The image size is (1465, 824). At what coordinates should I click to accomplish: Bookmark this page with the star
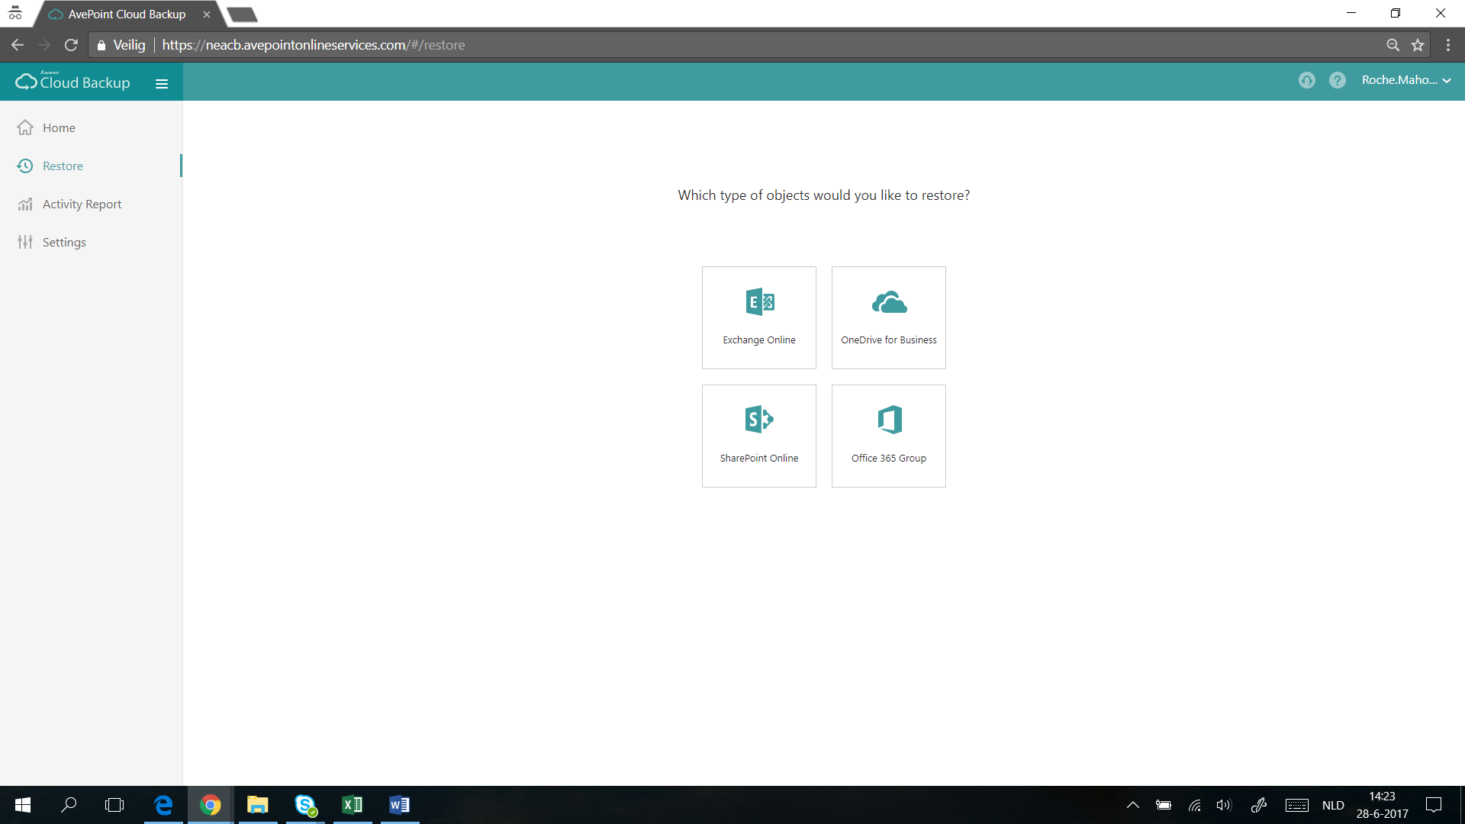point(1418,45)
